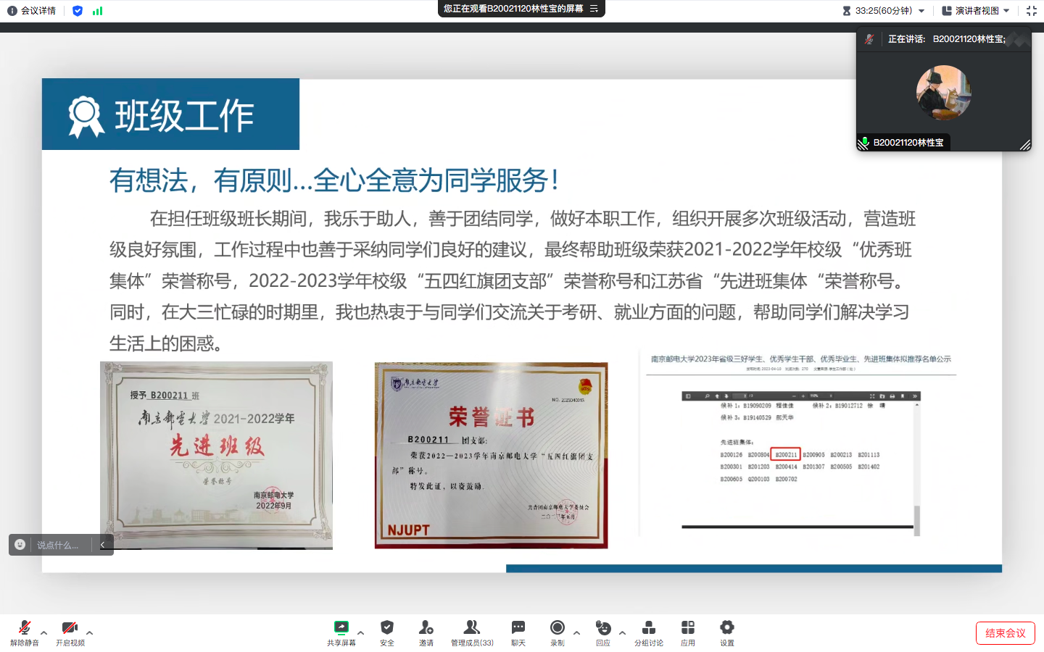This screenshot has width=1044, height=652.
Task: Open the 管理成员(33) members panel
Action: 472,632
